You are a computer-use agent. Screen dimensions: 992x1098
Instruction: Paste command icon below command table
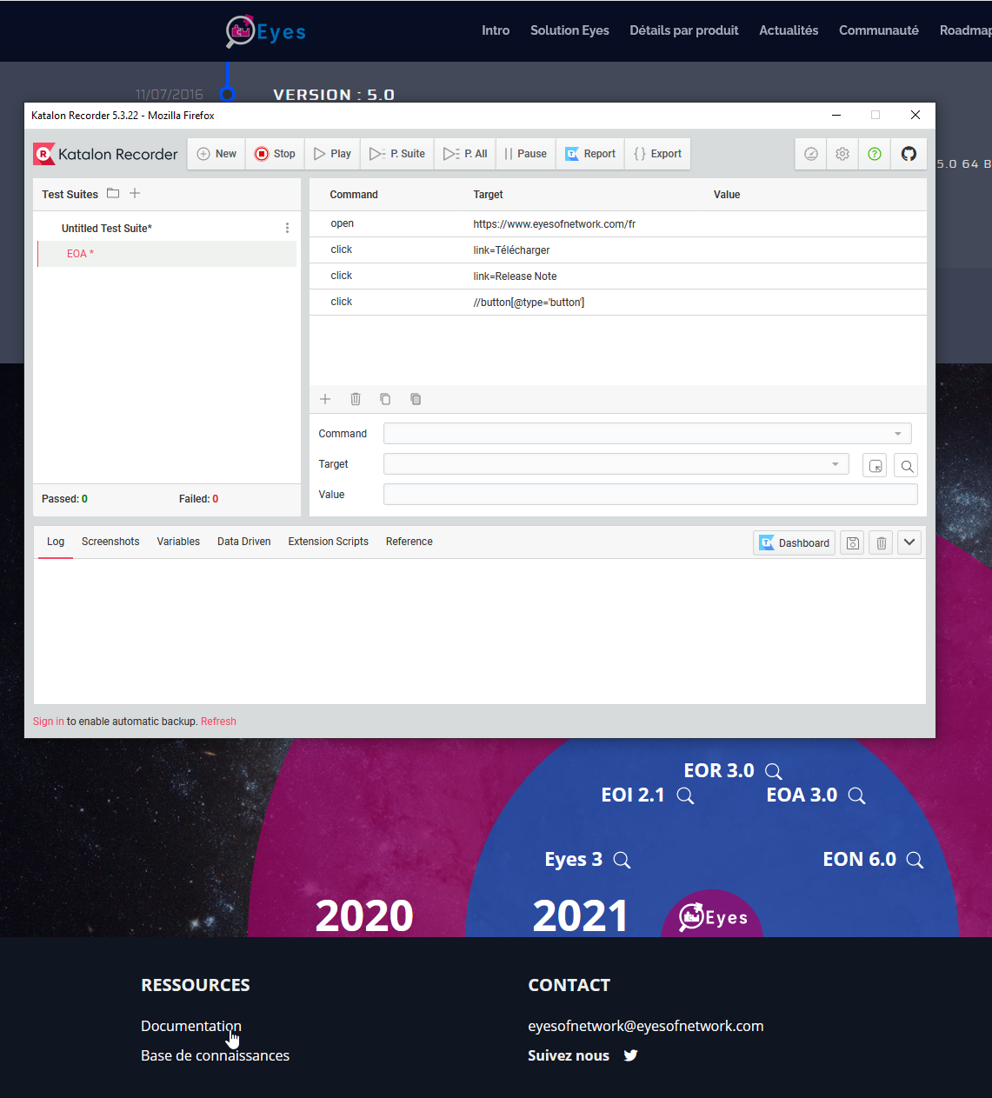point(416,399)
